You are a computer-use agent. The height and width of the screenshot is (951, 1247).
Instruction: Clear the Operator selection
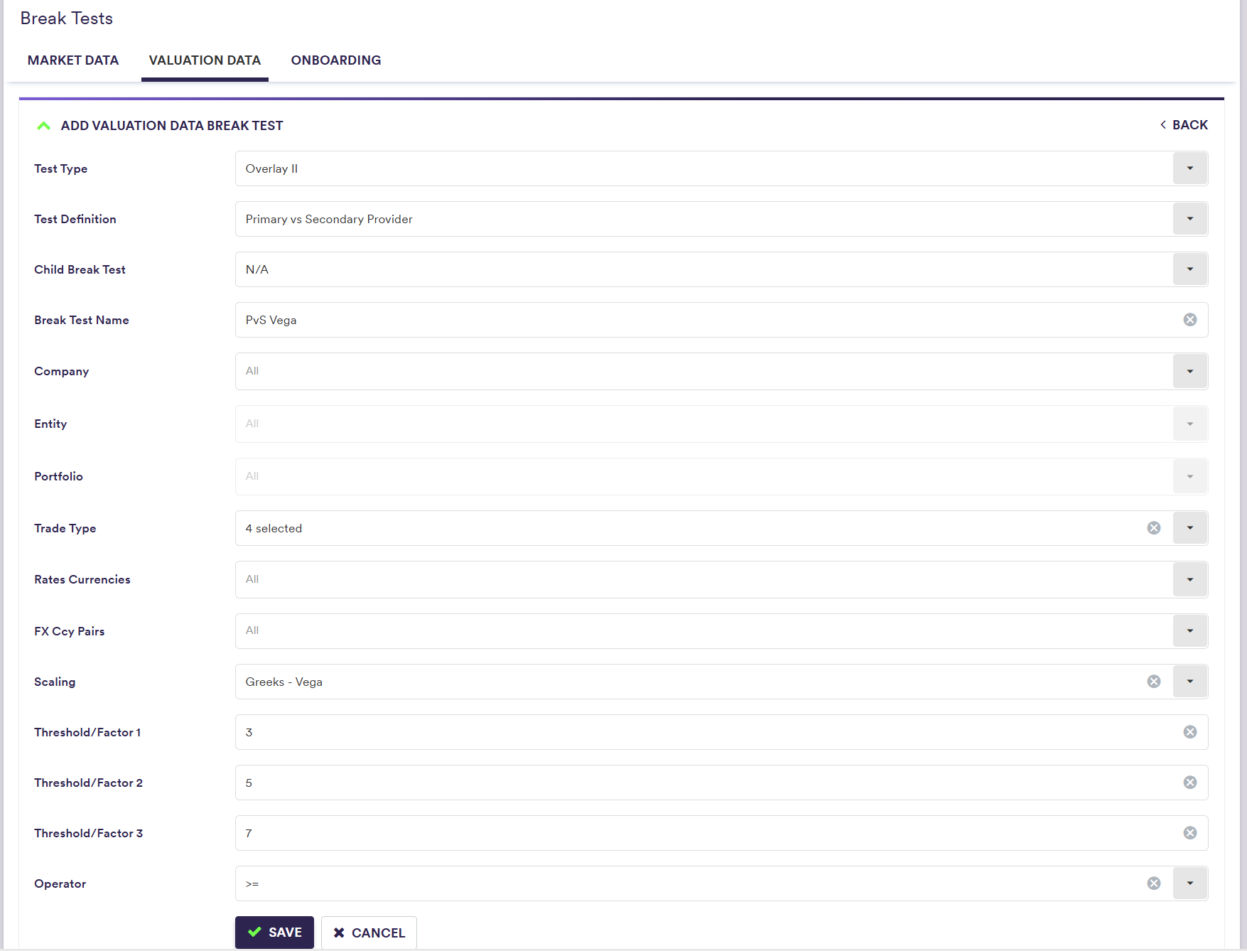coord(1153,883)
